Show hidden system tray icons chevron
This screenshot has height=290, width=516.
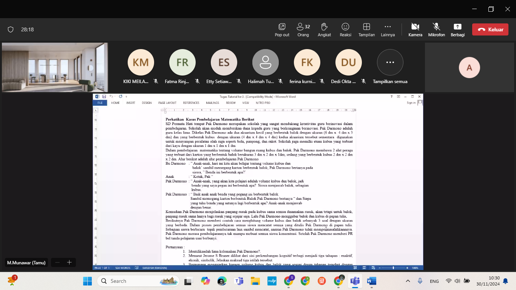coord(408,281)
